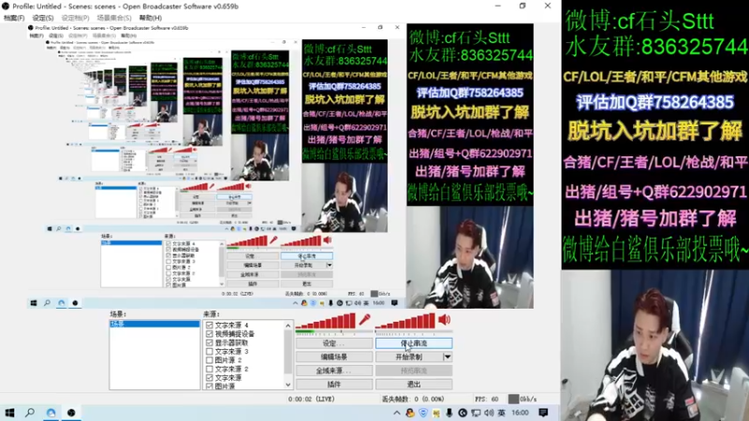Start recording with the 开始录制 button

tap(409, 357)
